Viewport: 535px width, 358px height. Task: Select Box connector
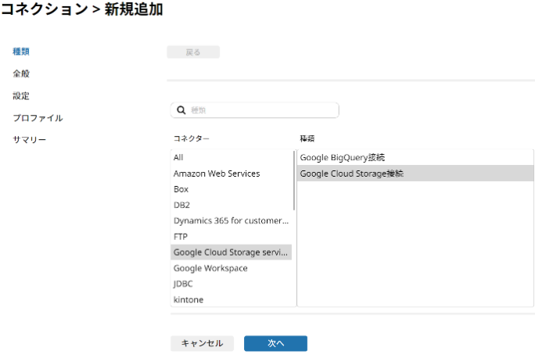(x=231, y=189)
